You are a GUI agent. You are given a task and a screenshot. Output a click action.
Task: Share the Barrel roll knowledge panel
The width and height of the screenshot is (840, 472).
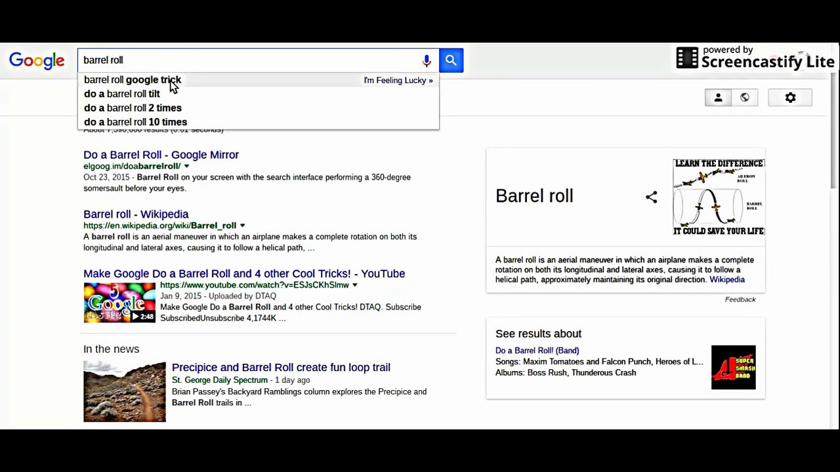(x=651, y=197)
